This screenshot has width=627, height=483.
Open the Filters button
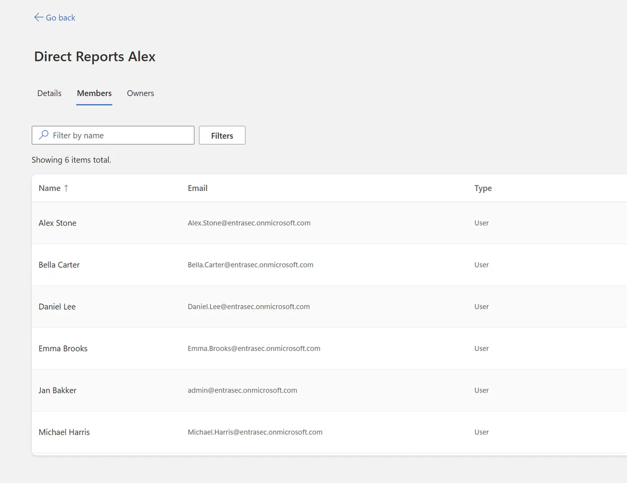[x=222, y=135]
